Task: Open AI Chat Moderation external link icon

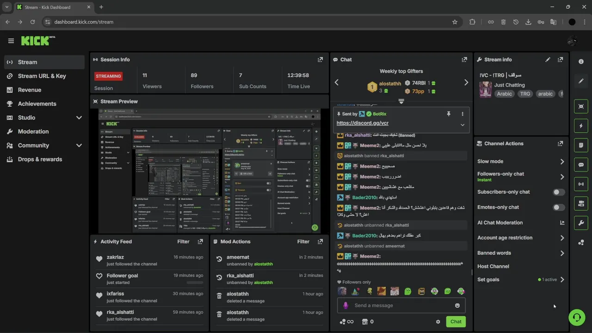Action: coord(562,223)
